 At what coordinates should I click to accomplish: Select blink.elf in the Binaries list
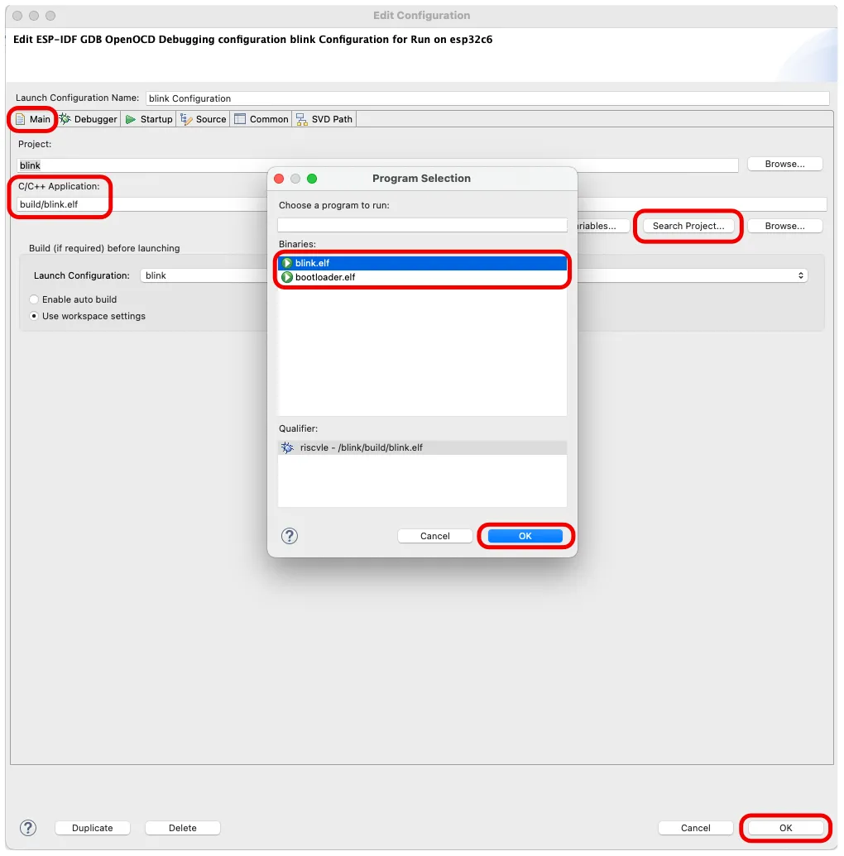312,263
